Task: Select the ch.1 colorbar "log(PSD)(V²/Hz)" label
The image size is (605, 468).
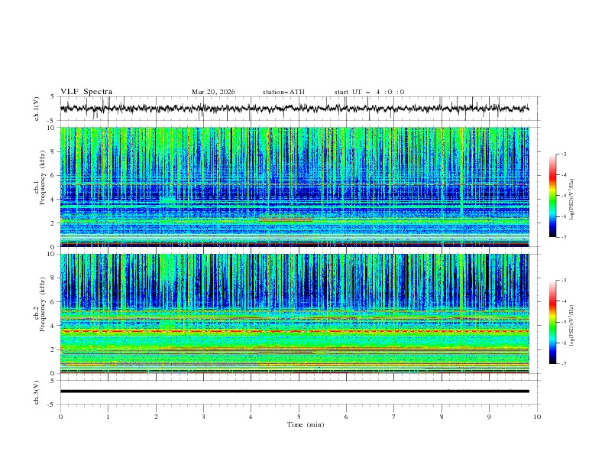Action: click(572, 200)
